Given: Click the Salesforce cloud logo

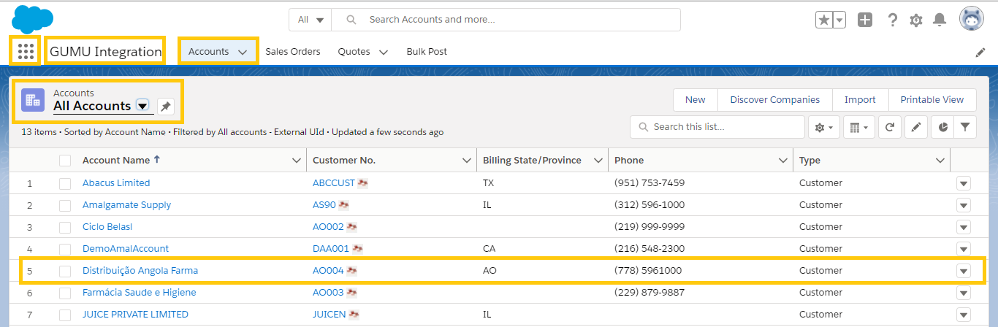Looking at the screenshot, I should tap(33, 18).
